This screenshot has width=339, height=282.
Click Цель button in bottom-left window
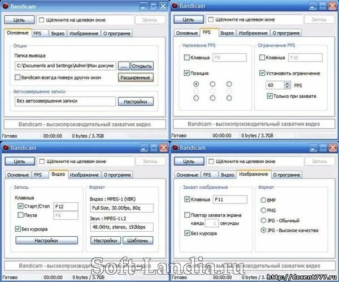tap(20, 161)
